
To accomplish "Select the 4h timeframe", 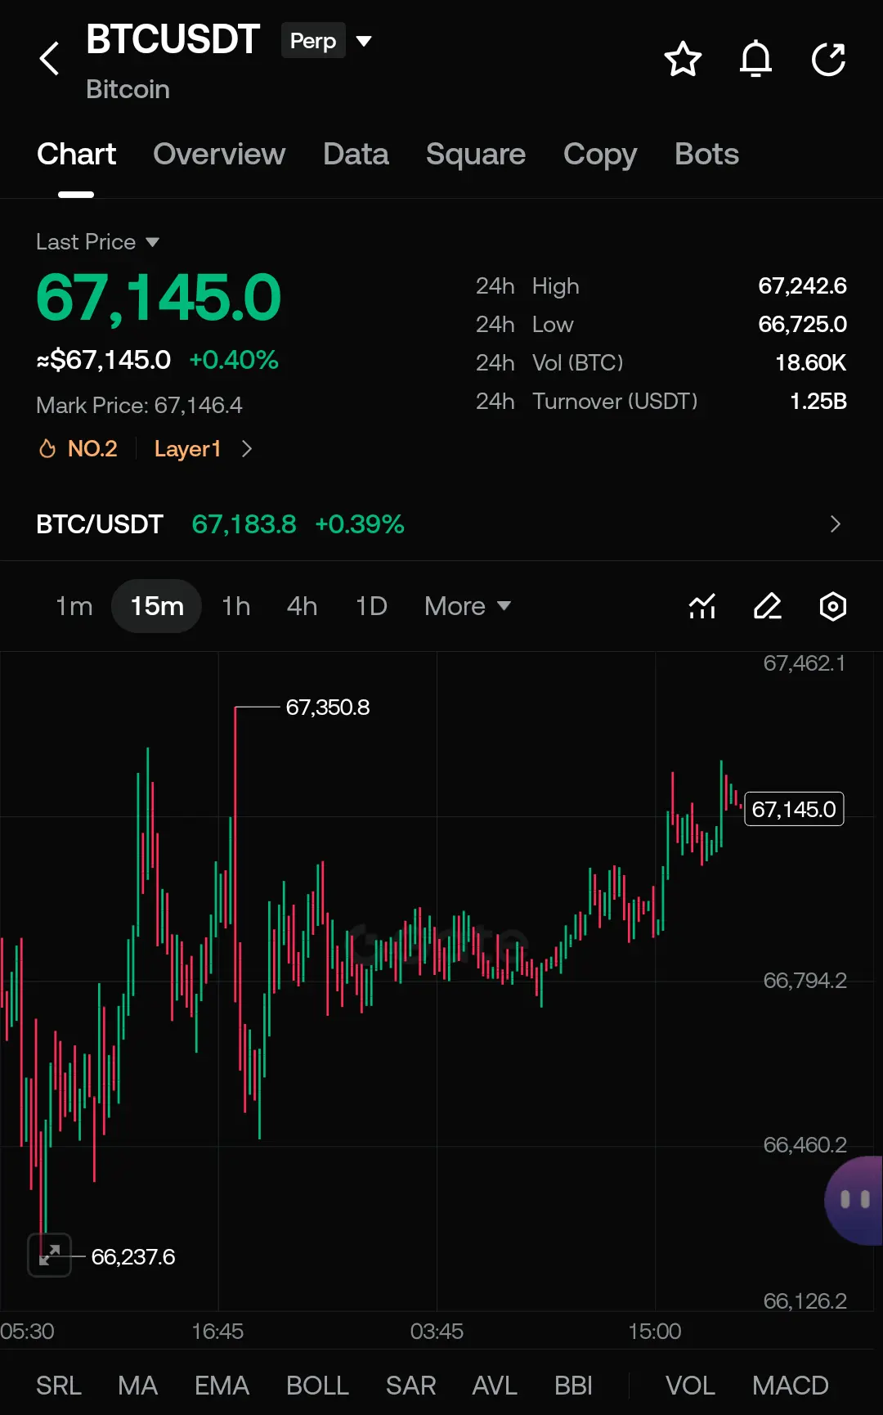I will tap(302, 606).
